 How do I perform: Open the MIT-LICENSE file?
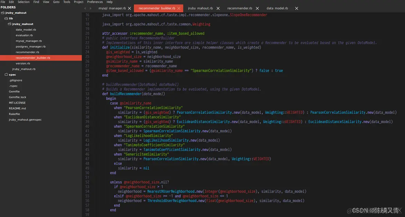[17, 103]
